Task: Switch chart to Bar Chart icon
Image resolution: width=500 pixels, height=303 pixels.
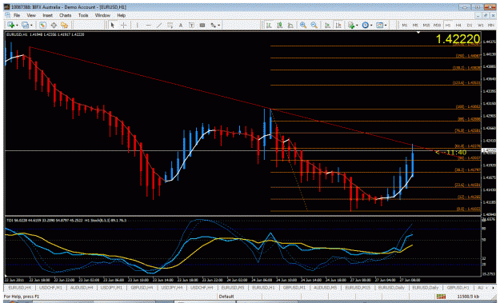Action: [x=269, y=25]
